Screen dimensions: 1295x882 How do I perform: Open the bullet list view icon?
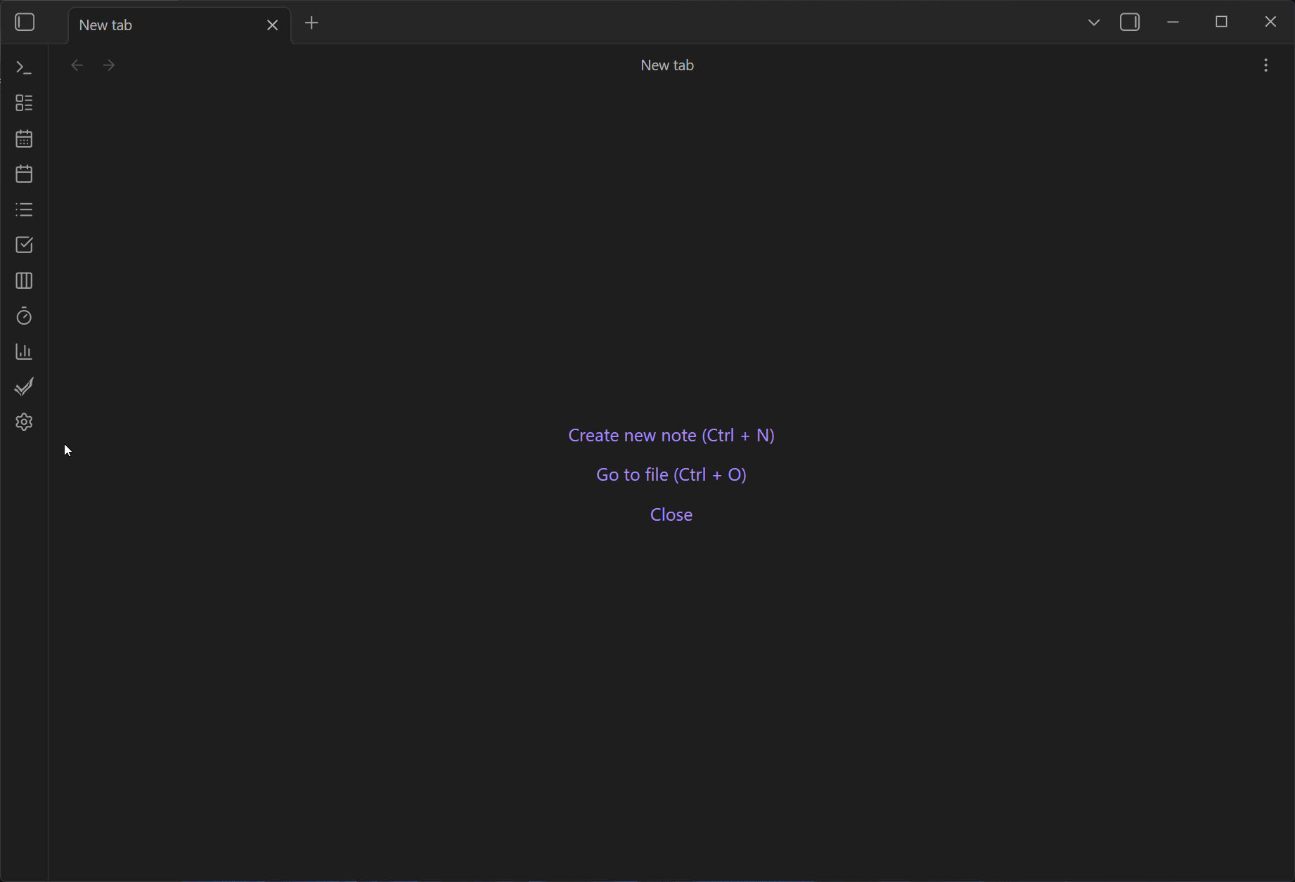tap(23, 209)
